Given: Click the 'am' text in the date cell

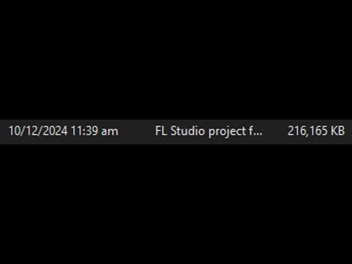Looking at the screenshot, I should click(x=110, y=132).
